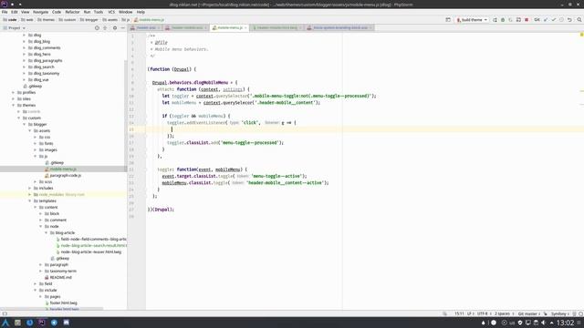Viewport: 584px width, 328px height.
Task: Show hidden tray icons arrow
Action: [551, 323]
